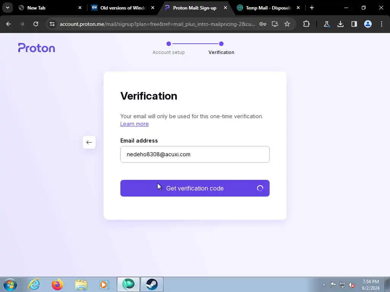390x292 pixels.
Task: Click the browser back arrow
Action: point(8,24)
